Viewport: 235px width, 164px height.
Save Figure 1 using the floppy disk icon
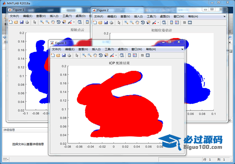[x=22, y=22]
